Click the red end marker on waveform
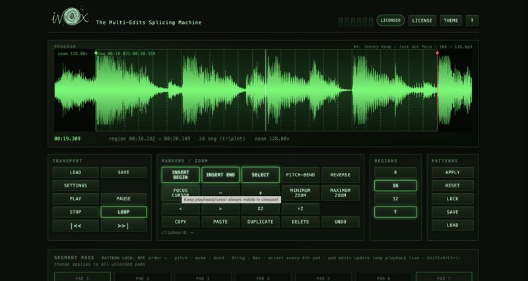Viewport: 528px width, 281px height. 438,53
